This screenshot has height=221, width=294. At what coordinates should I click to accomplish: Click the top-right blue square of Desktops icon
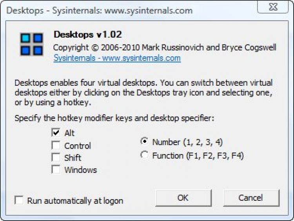point(38,38)
